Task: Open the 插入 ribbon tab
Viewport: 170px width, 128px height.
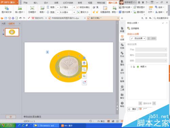Action: [x=36, y=3]
